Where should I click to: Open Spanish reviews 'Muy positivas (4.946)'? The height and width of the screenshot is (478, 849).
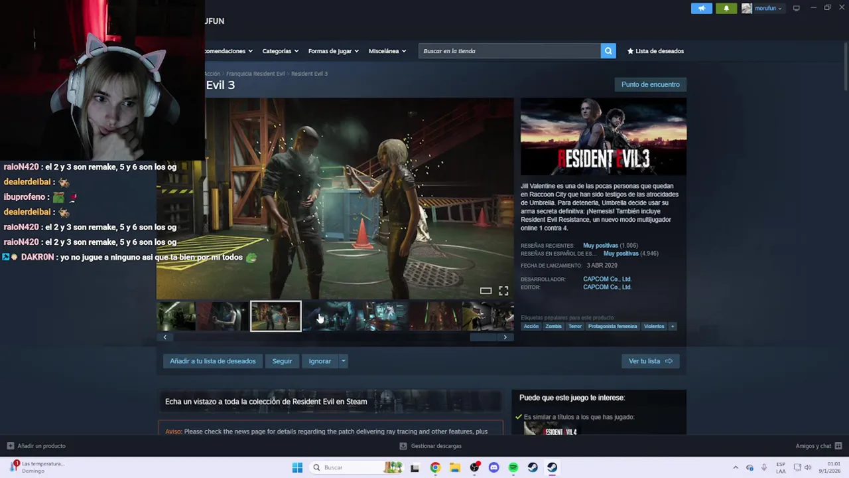click(621, 254)
